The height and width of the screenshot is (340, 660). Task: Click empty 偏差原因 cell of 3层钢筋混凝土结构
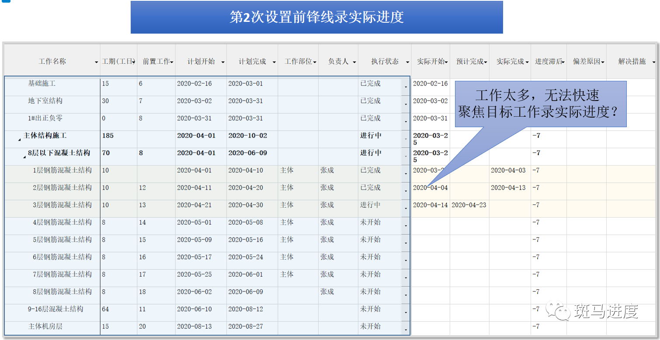click(587, 209)
